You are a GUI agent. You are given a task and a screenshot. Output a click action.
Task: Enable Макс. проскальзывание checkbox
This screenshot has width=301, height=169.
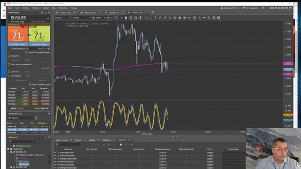[9, 64]
